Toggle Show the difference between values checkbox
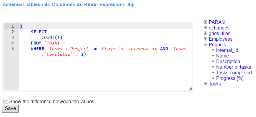 (6, 101)
